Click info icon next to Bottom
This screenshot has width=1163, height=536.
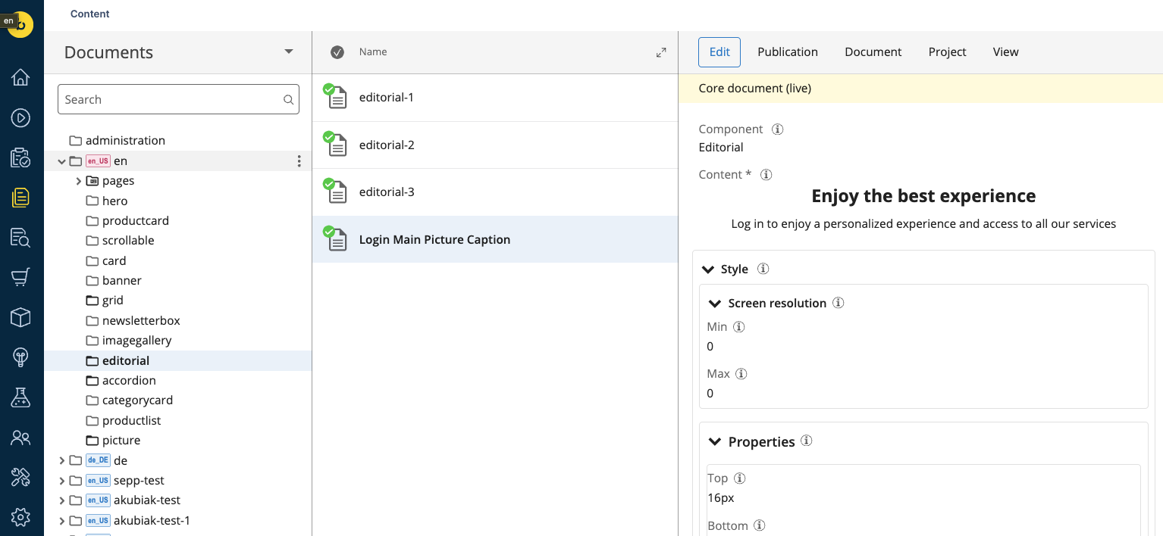[760, 525]
